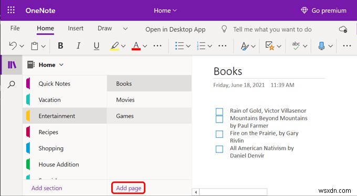Screen dimensions: 357x196
Task: Toggle the notebook navigation pane
Action: point(12,65)
